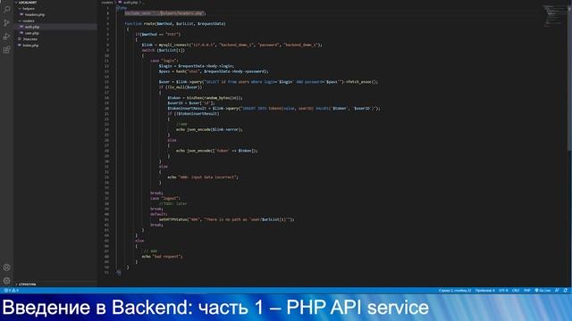
Task: Collapse the helpers folder
Action: [x=20, y=8]
